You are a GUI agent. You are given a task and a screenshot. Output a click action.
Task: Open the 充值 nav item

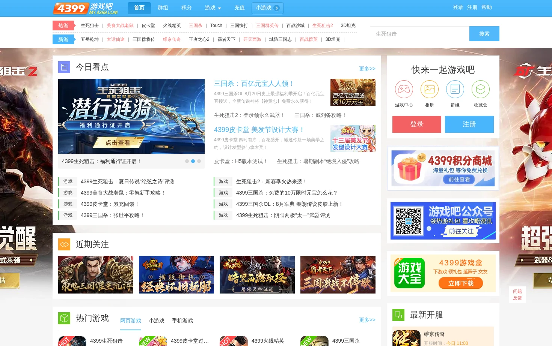coord(240,8)
